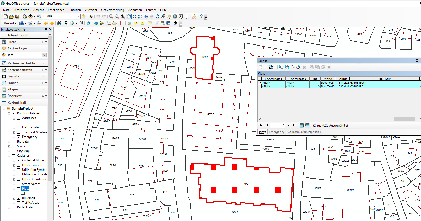Image resolution: width=421 pixels, height=221 pixels.
Task: Uncheck the Buildings layer checkbox
Action: tap(19, 198)
